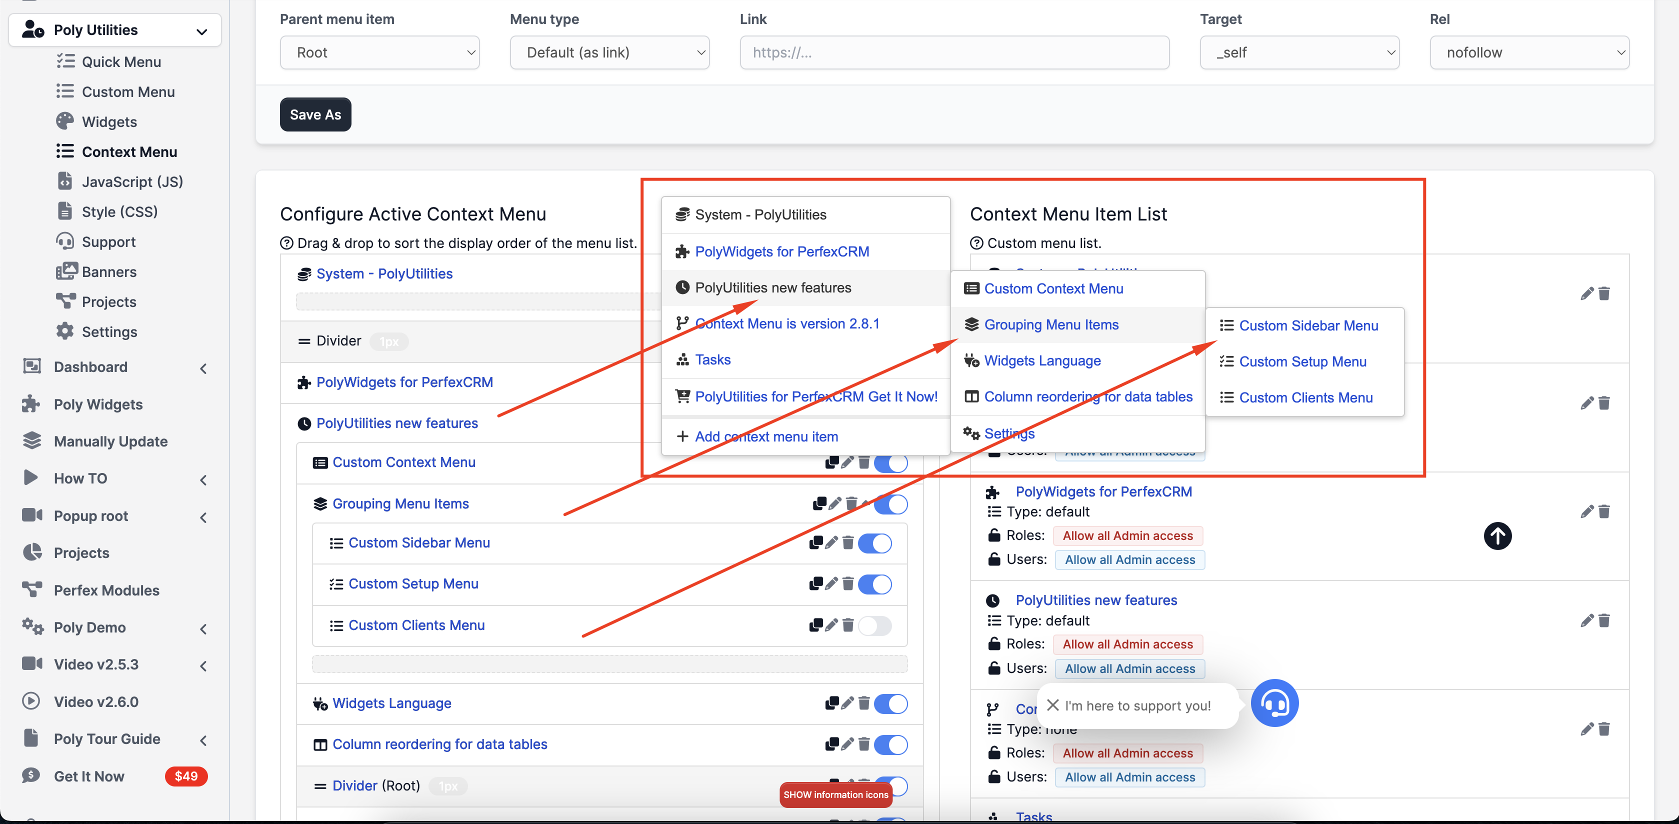Click the delete icon on PolyUtilities new features item
The height and width of the screenshot is (824, 1679).
click(1604, 620)
